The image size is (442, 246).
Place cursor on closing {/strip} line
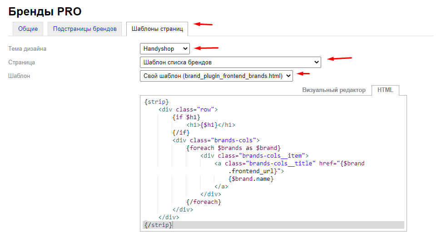(x=158, y=225)
